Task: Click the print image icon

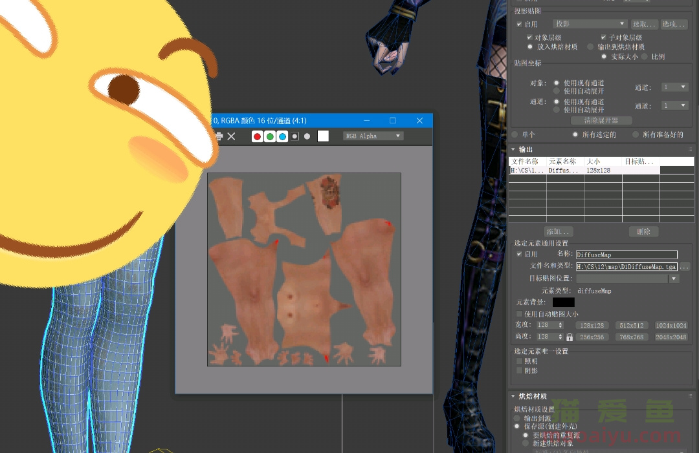Action: coord(219,136)
